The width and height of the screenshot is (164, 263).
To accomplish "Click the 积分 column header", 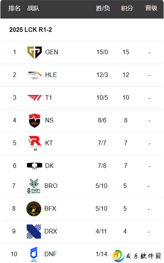I will (x=127, y=8).
